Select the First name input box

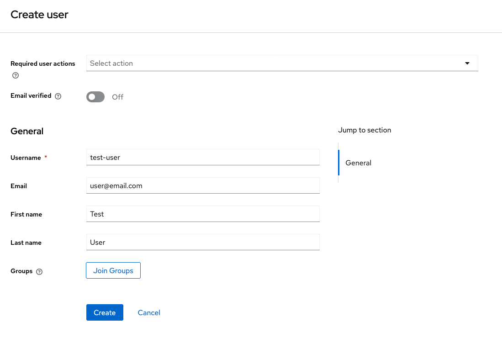203,214
